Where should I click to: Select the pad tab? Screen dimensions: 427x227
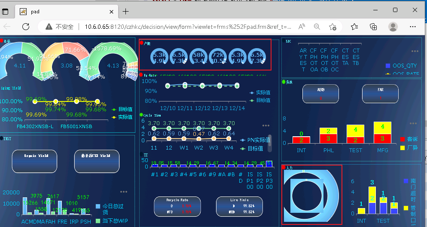coord(67,12)
